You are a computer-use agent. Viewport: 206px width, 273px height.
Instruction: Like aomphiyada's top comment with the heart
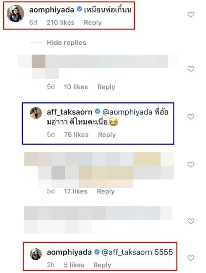click(x=191, y=15)
